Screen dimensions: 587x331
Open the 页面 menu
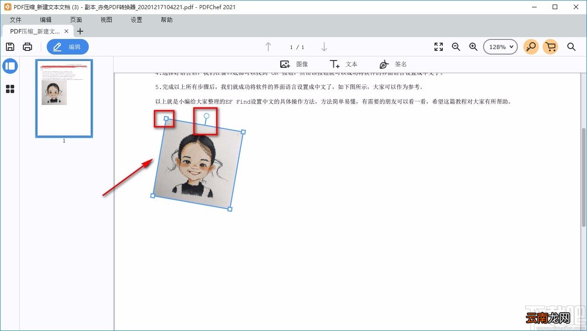point(76,20)
